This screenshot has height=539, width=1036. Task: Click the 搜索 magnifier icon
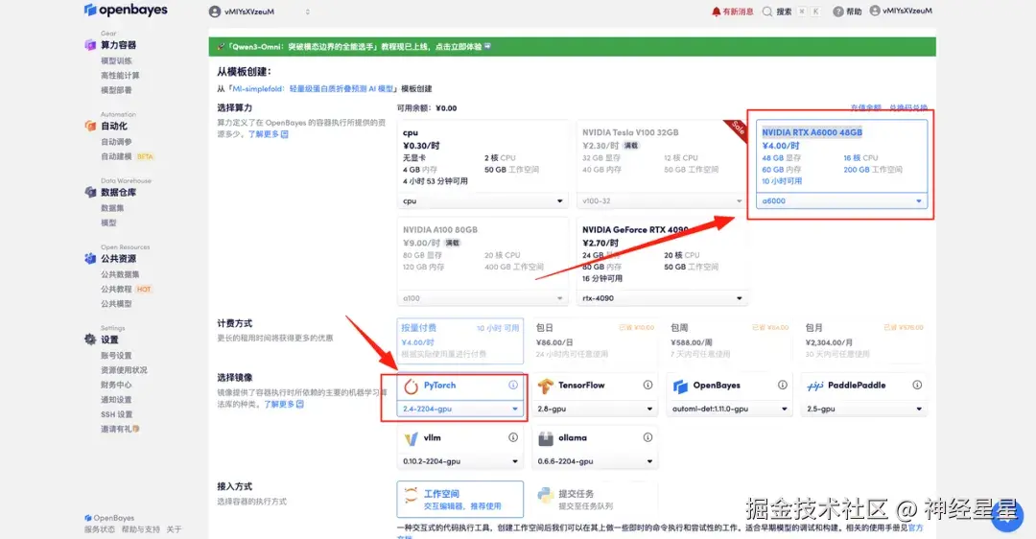[x=767, y=12]
